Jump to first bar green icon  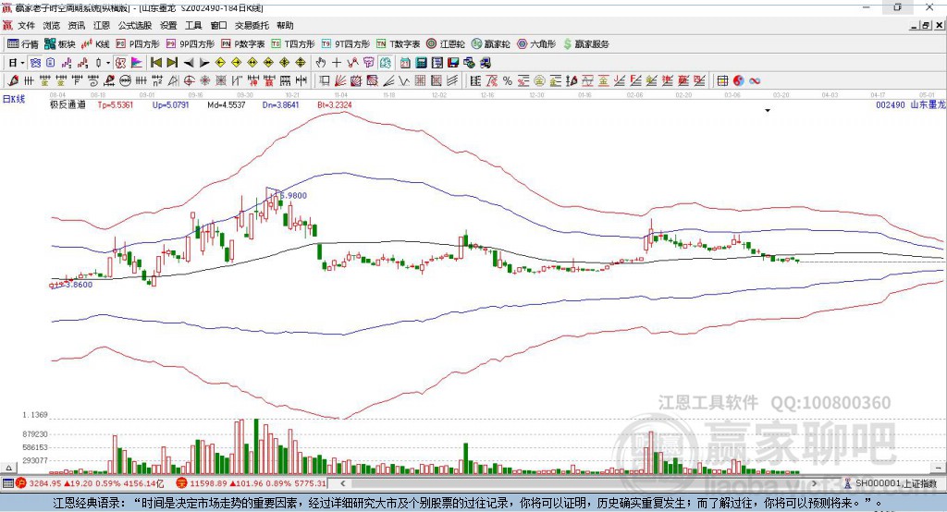[155, 63]
